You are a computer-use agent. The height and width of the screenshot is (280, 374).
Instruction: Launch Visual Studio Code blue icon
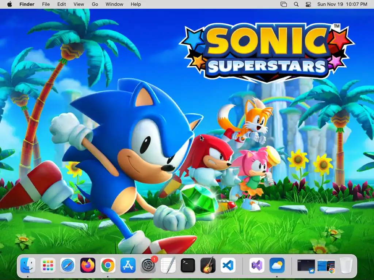point(228,265)
